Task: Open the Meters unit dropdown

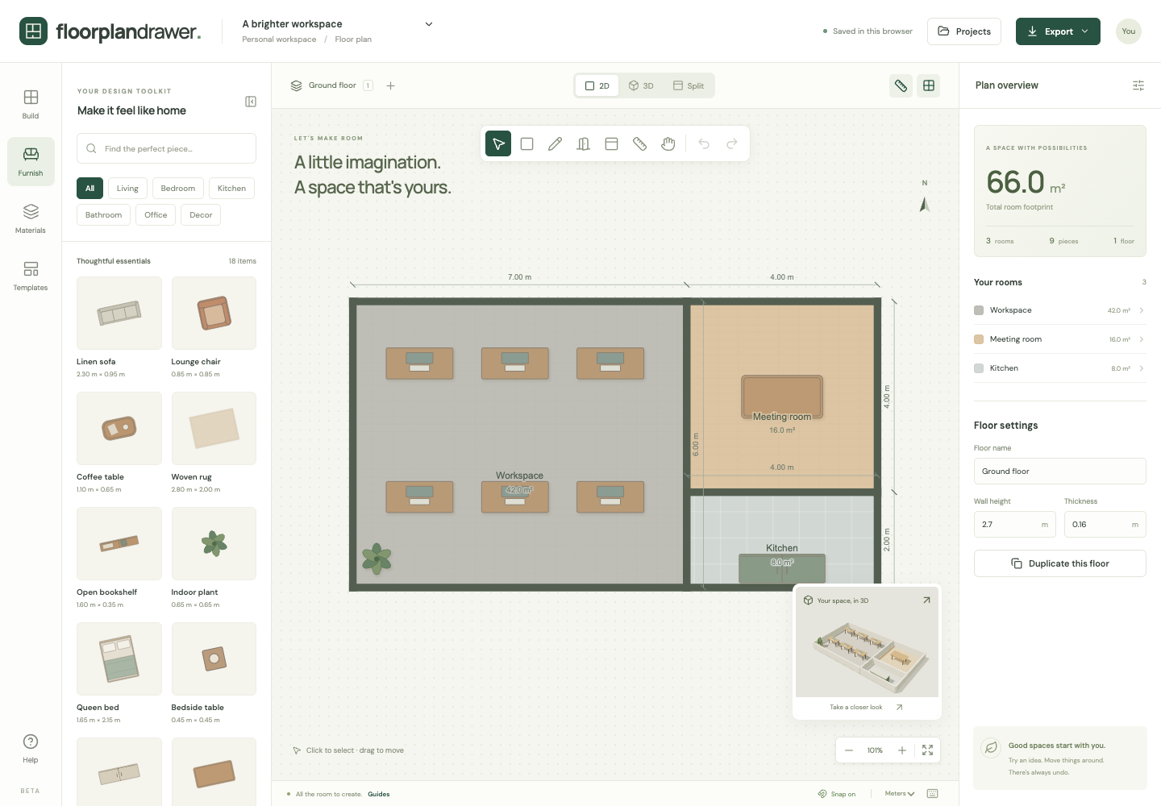Action: point(900,794)
